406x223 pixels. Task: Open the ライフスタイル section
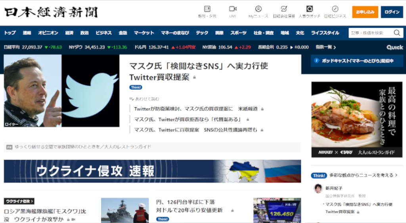click(x=325, y=33)
